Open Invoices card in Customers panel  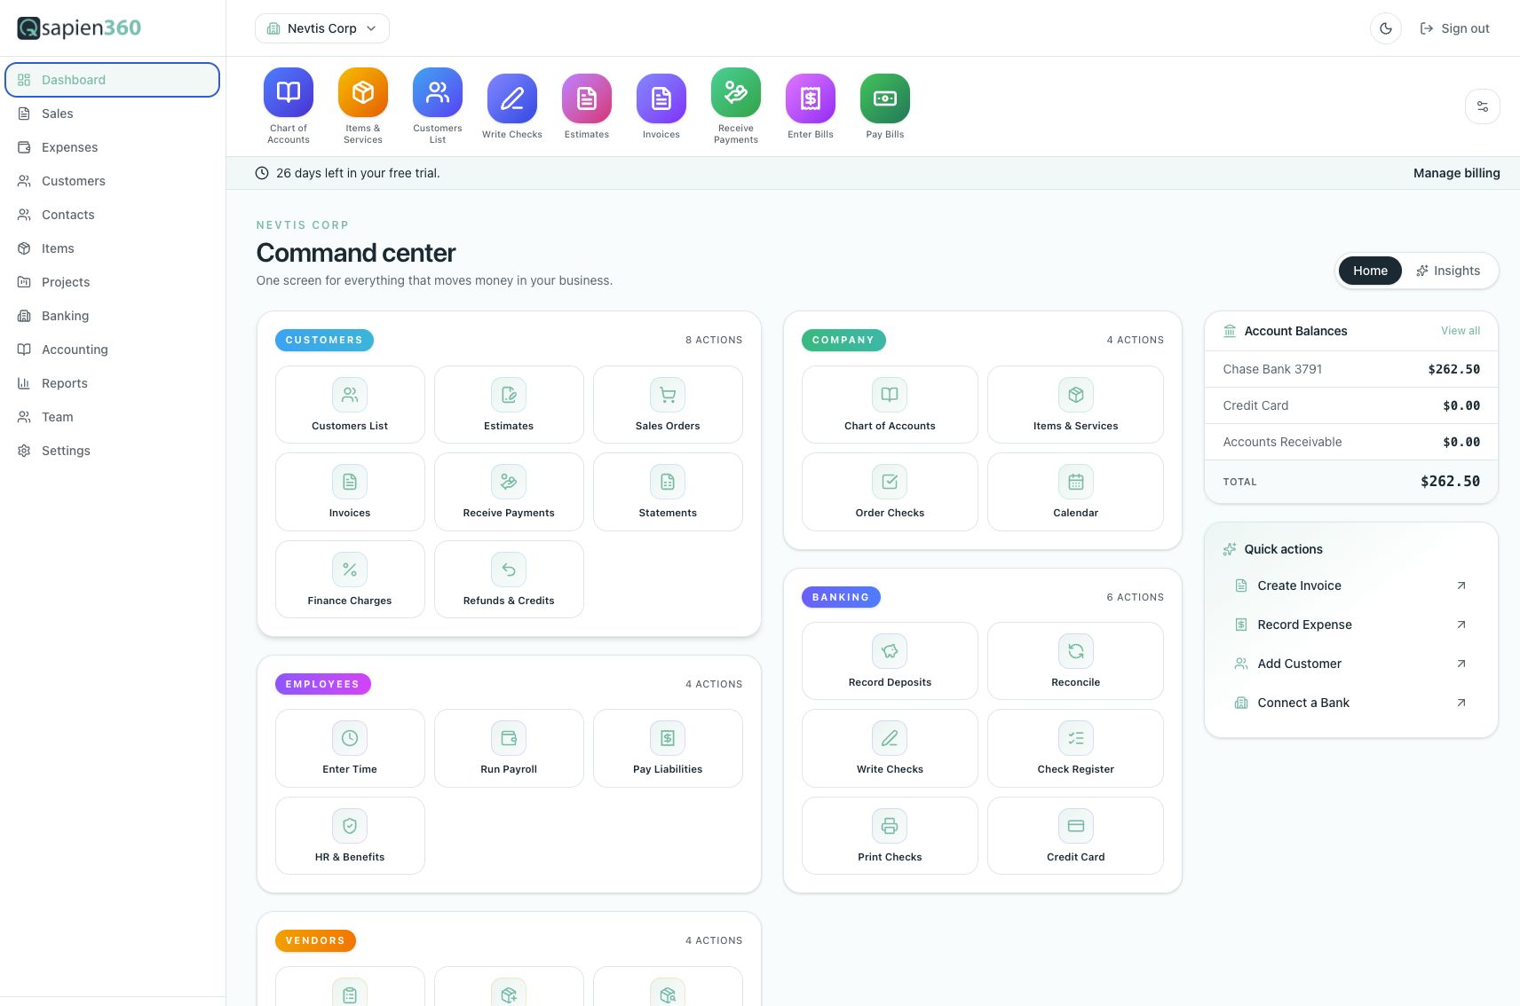click(x=350, y=491)
